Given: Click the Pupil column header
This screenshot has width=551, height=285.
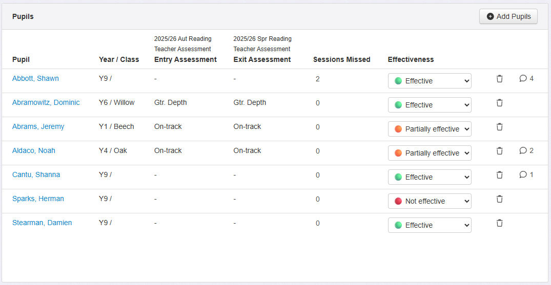Looking at the screenshot, I should (x=21, y=60).
